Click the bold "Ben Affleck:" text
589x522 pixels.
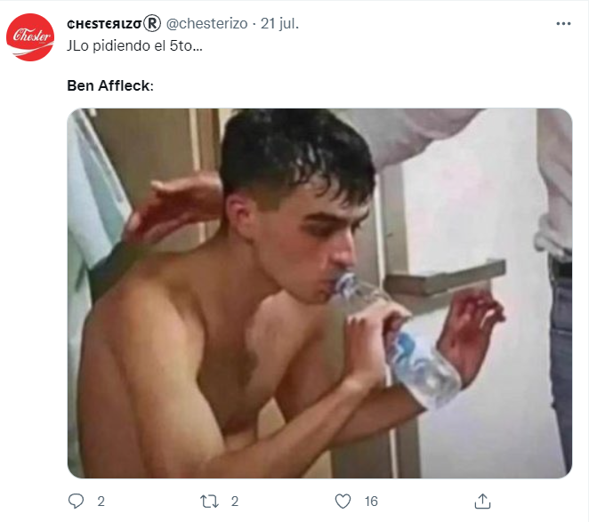pyautogui.click(x=110, y=86)
